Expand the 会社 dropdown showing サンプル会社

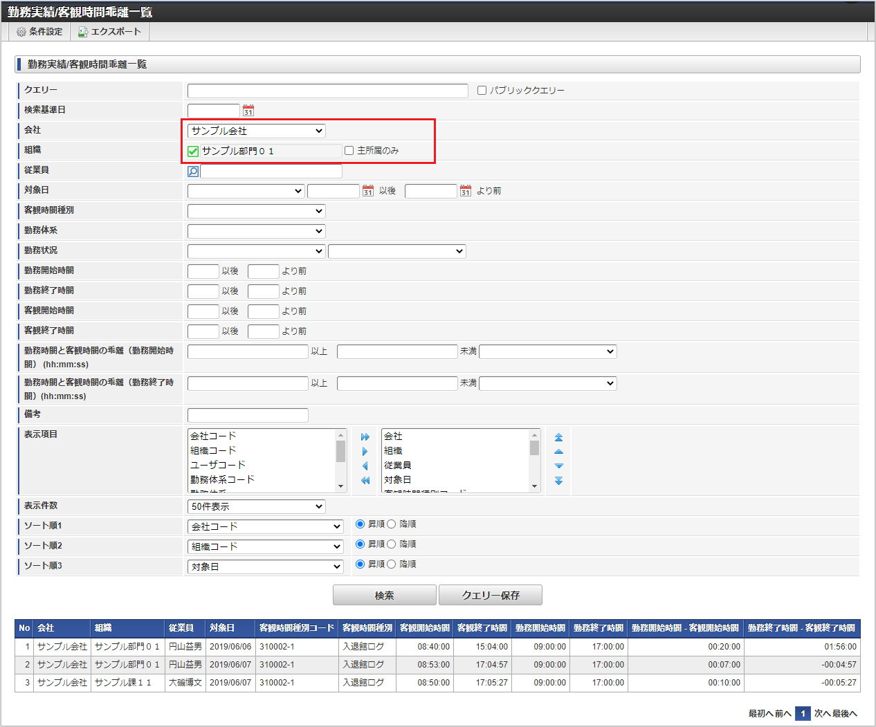(x=256, y=131)
